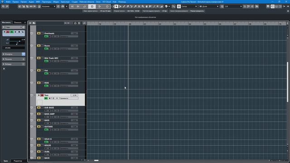Image resolution: width=290 pixels, height=163 pixels.
Task: Select the Range Selection tool
Action: point(120,6)
